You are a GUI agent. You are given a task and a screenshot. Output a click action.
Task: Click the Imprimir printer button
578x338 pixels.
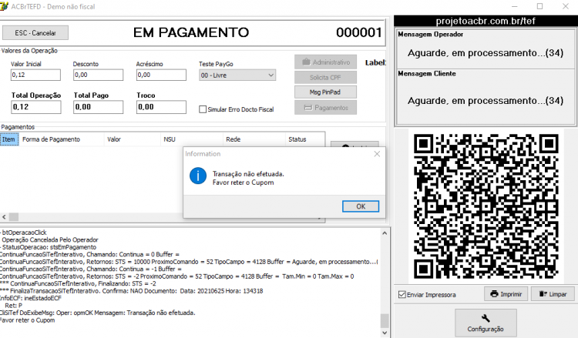(x=506, y=294)
